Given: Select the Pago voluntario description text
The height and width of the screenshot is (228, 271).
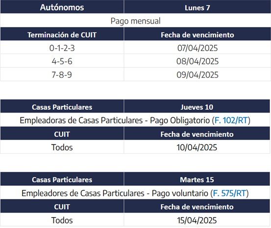Looking at the screenshot, I should coord(135,193).
